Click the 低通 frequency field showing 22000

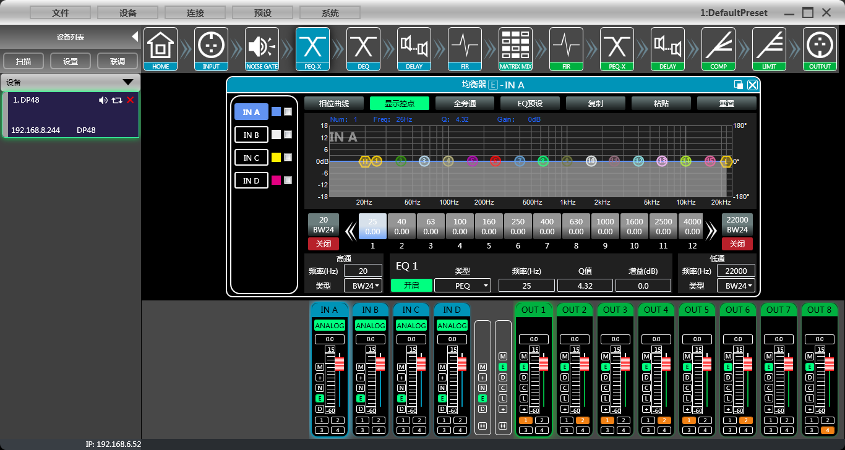tap(736, 271)
